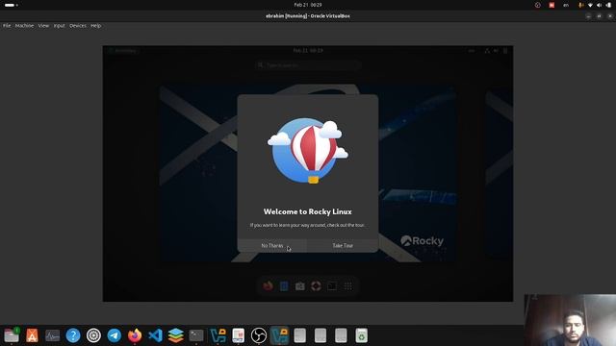Image resolution: width=616 pixels, height=346 pixels.
Task: Open the Files manager in the host dock
Action: pyautogui.click(x=12, y=335)
